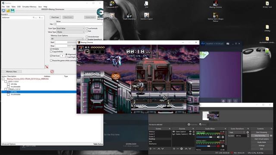Open the x64dbg desktop icon

coord(267,28)
